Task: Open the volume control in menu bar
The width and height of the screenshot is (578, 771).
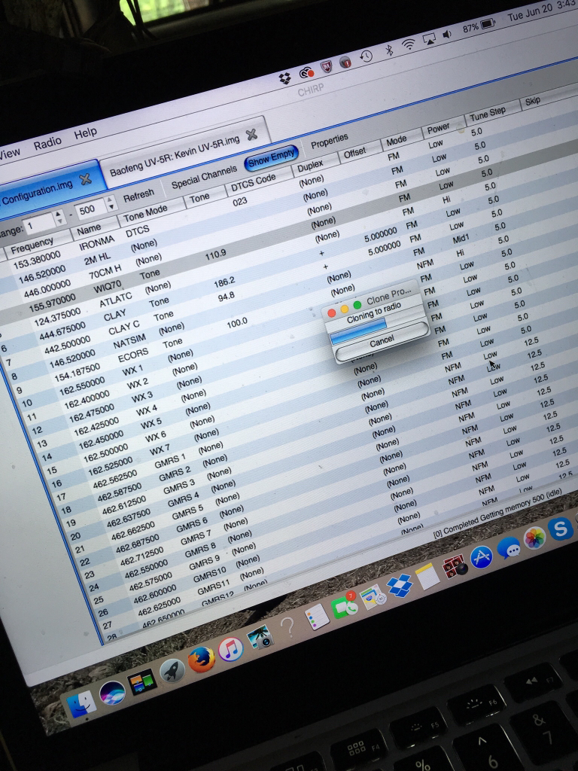Action: coord(447,35)
